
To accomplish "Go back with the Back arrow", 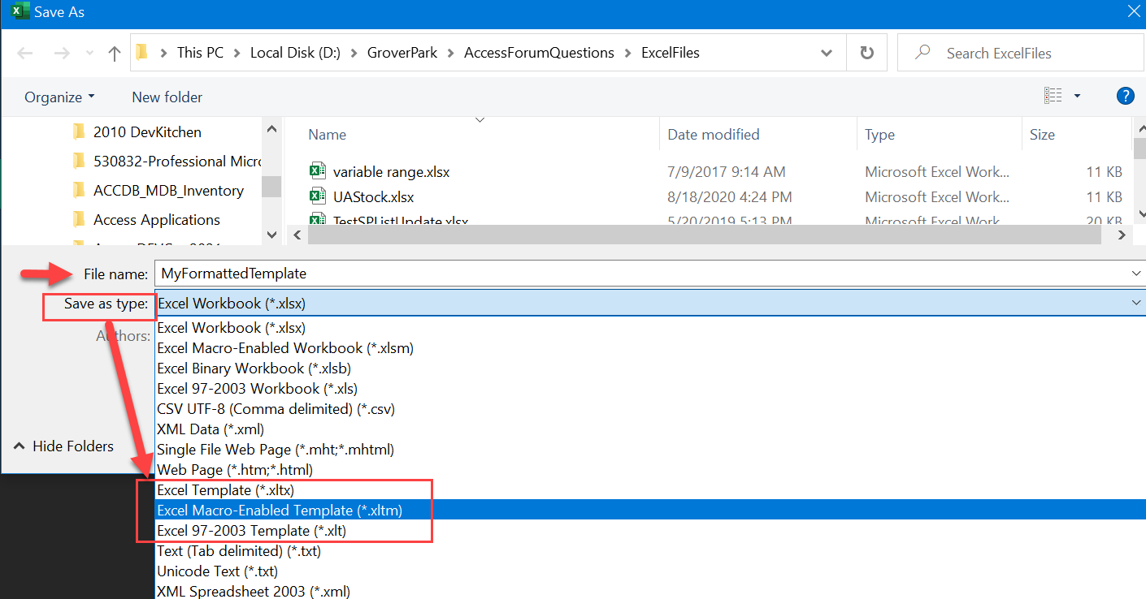I will 24,54.
